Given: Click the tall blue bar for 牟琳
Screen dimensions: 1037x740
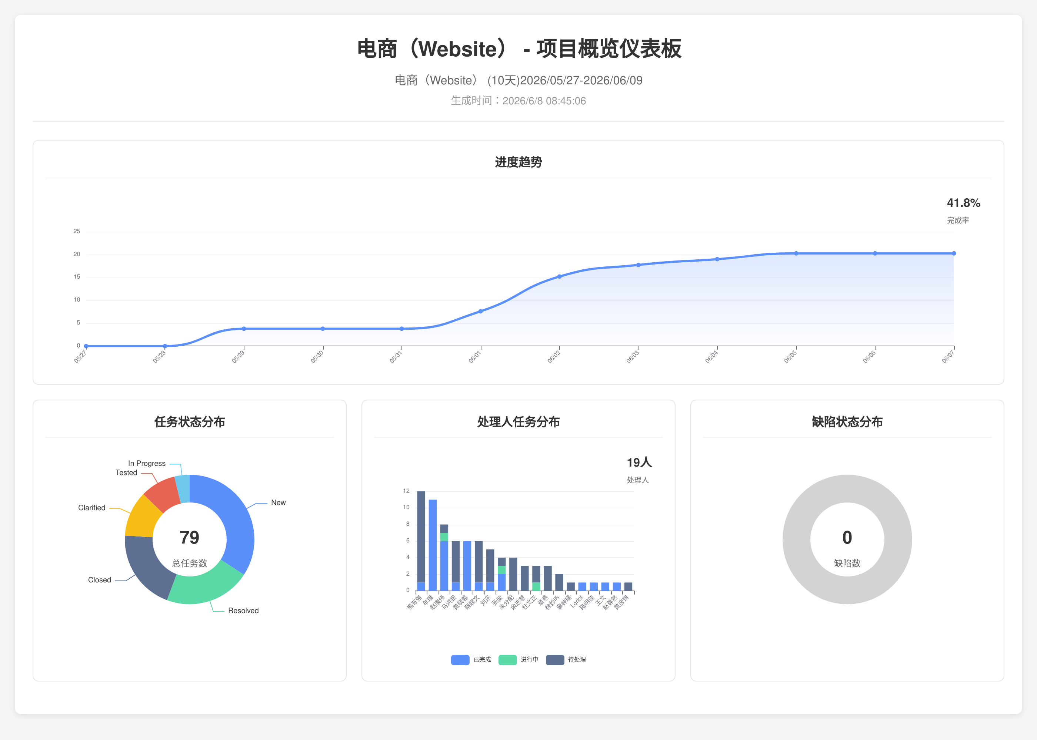Looking at the screenshot, I should pos(433,545).
